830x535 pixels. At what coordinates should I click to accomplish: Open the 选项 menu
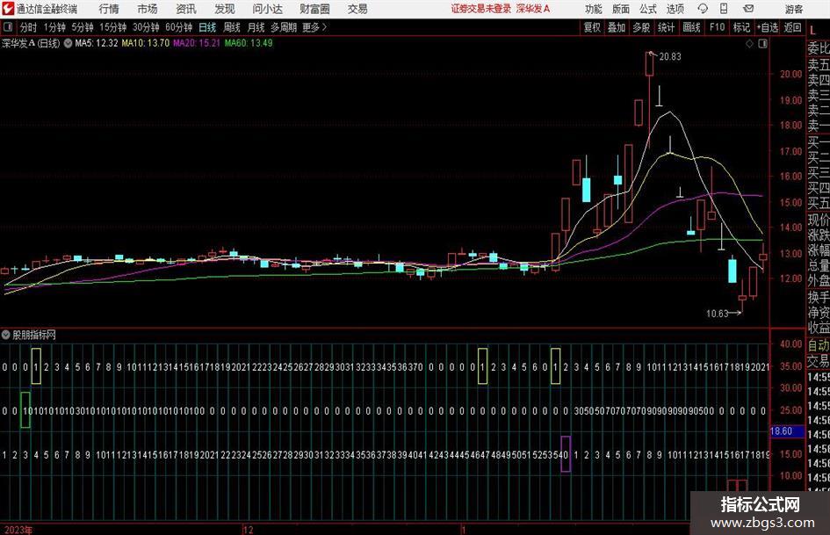(x=675, y=9)
